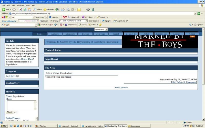Viewport: 205px width, 128px height.
Task: Go to the browser Home page icon
Action: (29, 9)
